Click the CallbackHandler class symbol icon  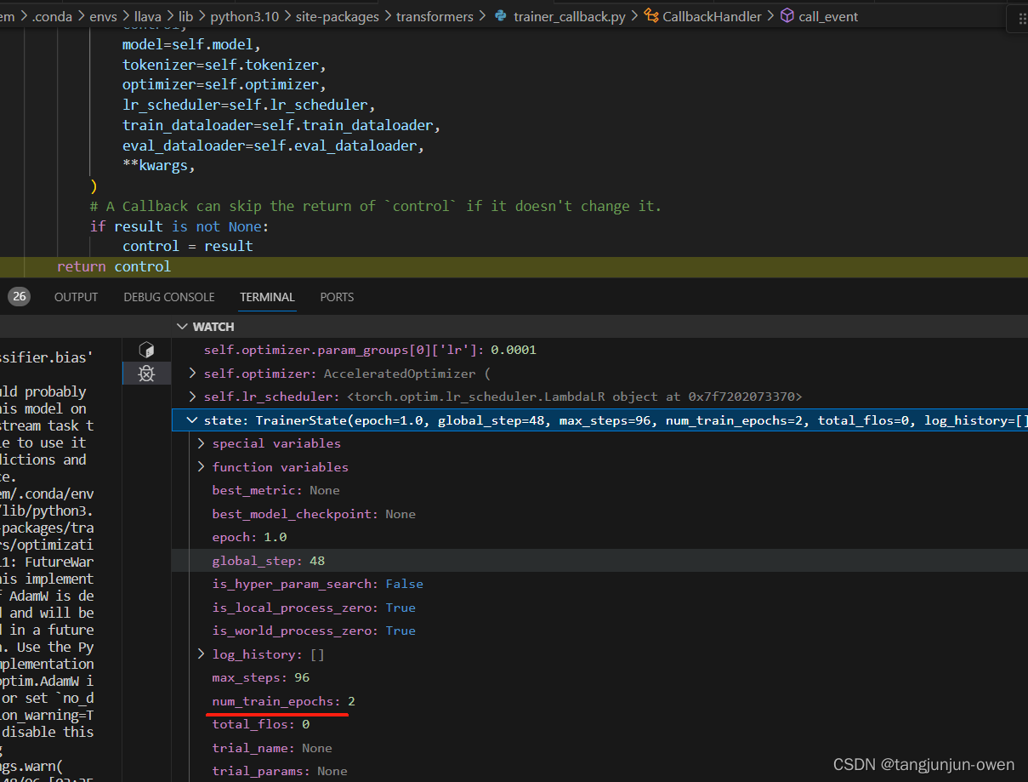pos(651,16)
